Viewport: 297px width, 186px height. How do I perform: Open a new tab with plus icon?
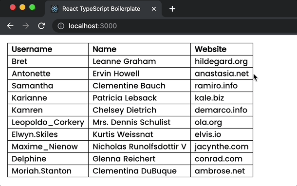pyautogui.click(x=172, y=9)
